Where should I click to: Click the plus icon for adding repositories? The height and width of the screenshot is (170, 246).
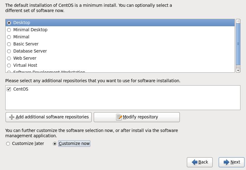[12, 117]
